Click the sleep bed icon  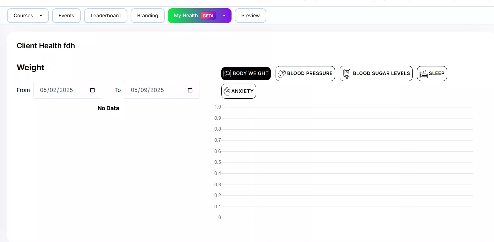(423, 74)
